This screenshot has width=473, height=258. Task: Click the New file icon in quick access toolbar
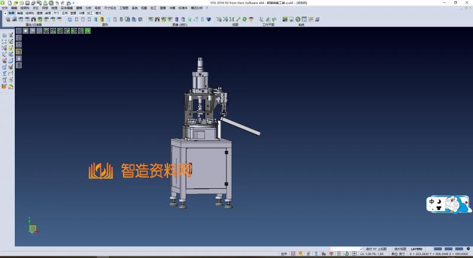click(11, 3)
